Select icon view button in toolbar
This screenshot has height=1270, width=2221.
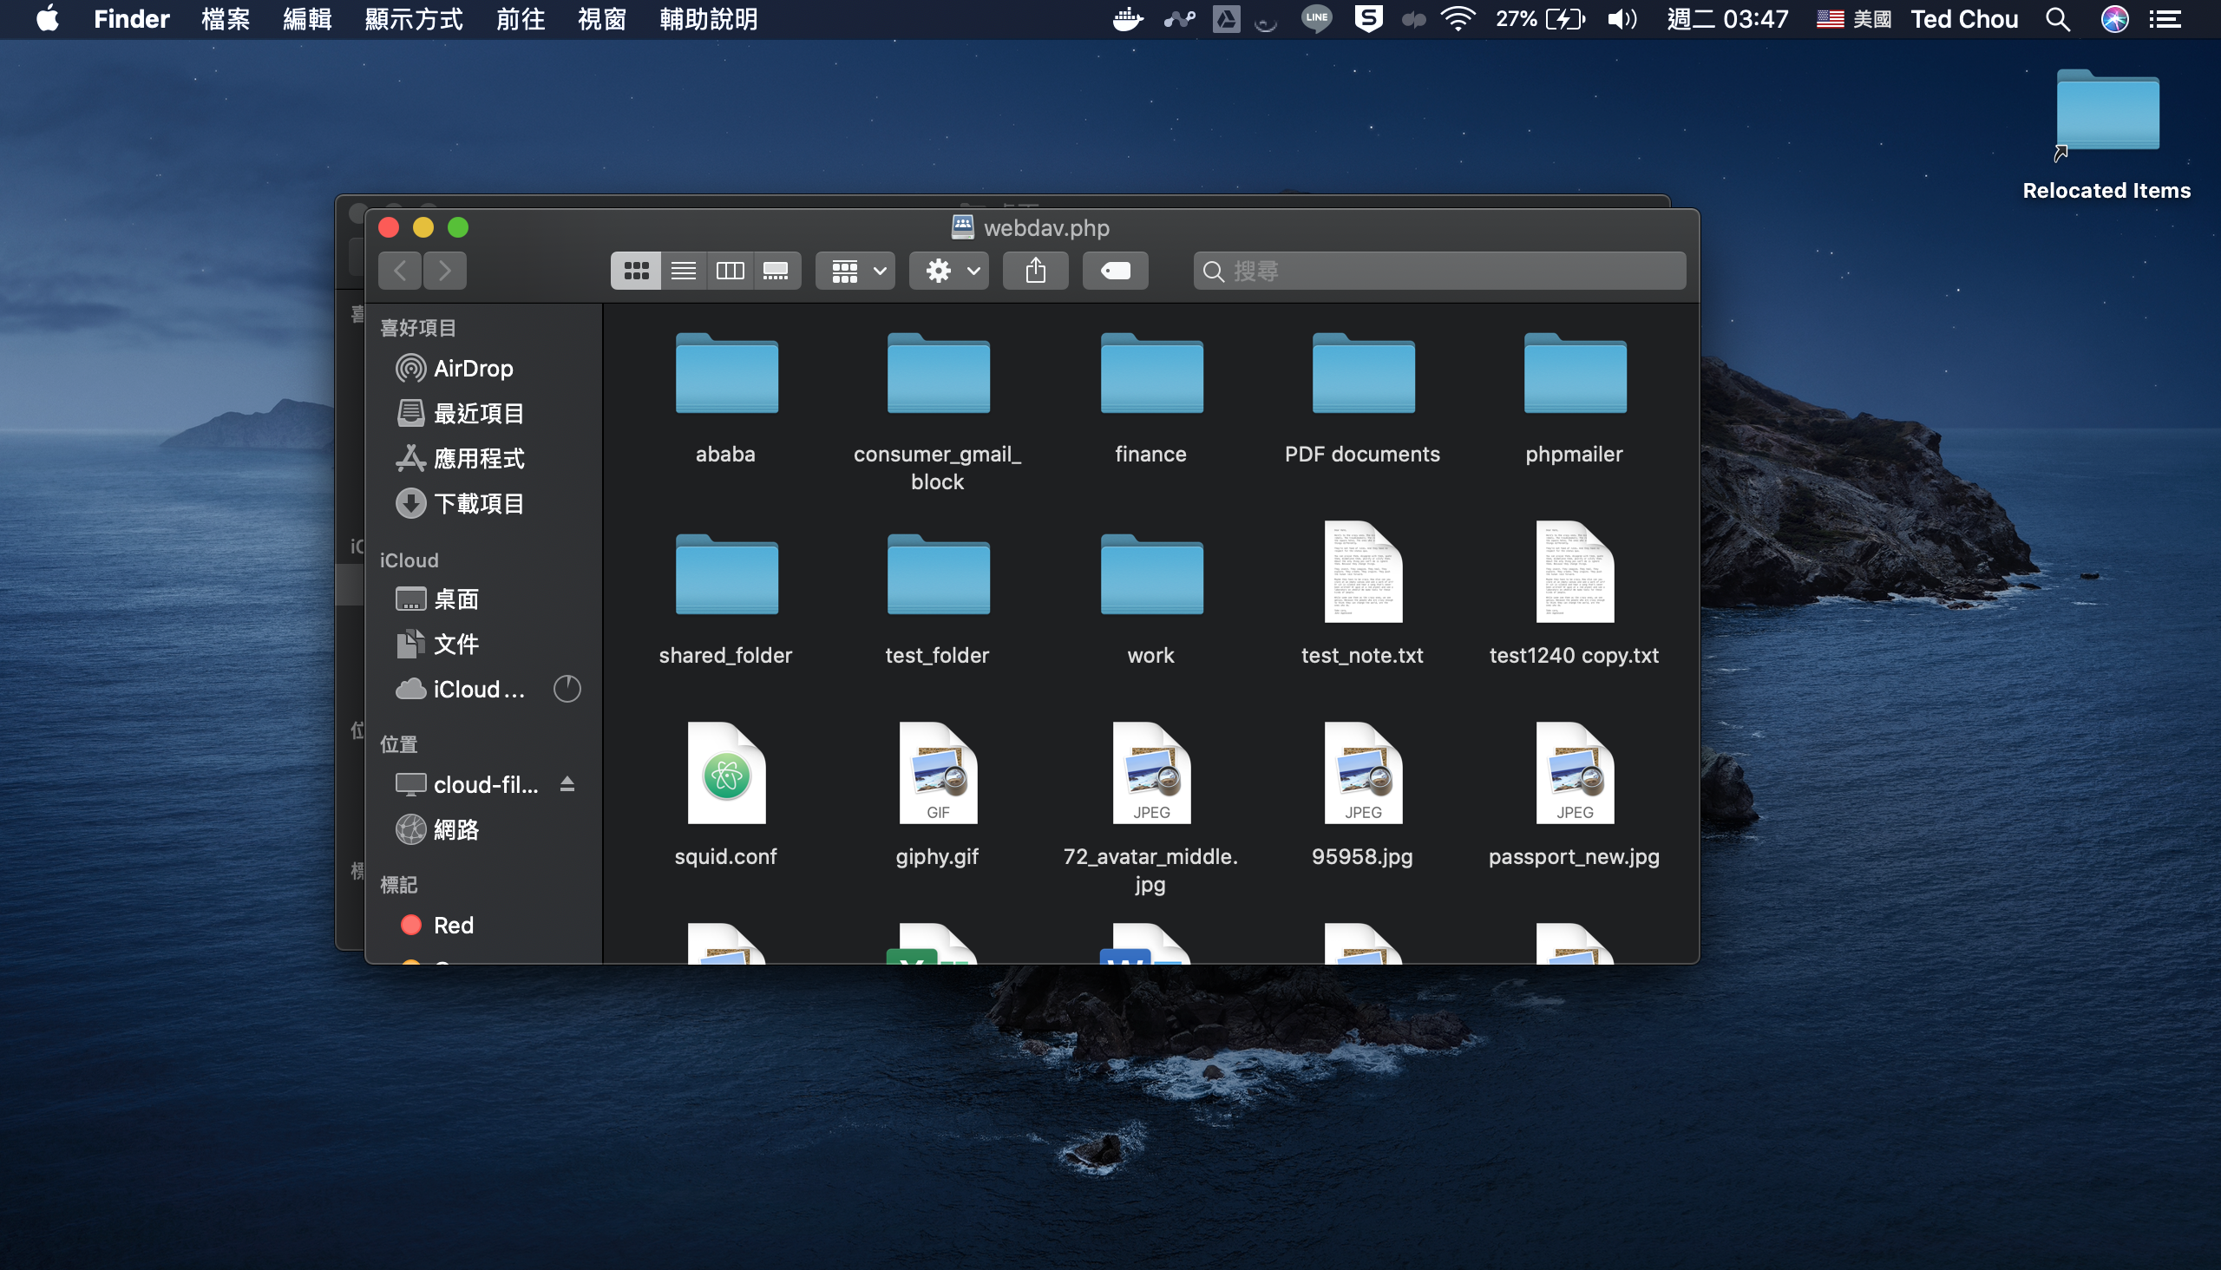pos(636,272)
